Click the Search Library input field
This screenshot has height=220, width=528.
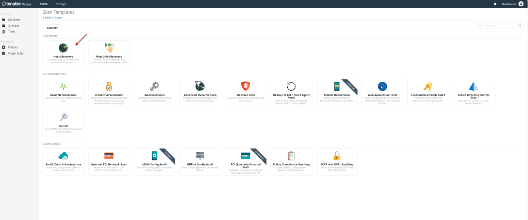tap(497, 25)
